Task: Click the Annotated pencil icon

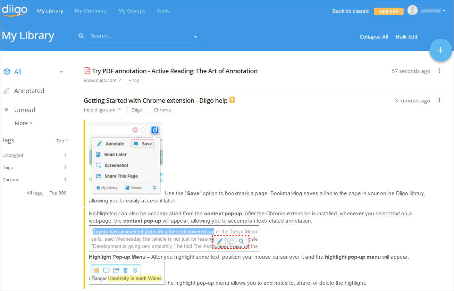Action: 6,91
